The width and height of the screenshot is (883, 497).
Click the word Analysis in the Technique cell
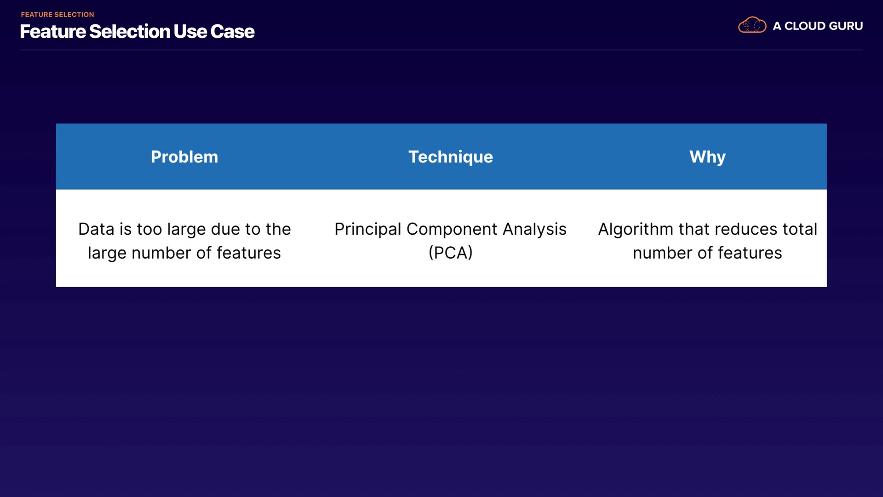click(534, 229)
